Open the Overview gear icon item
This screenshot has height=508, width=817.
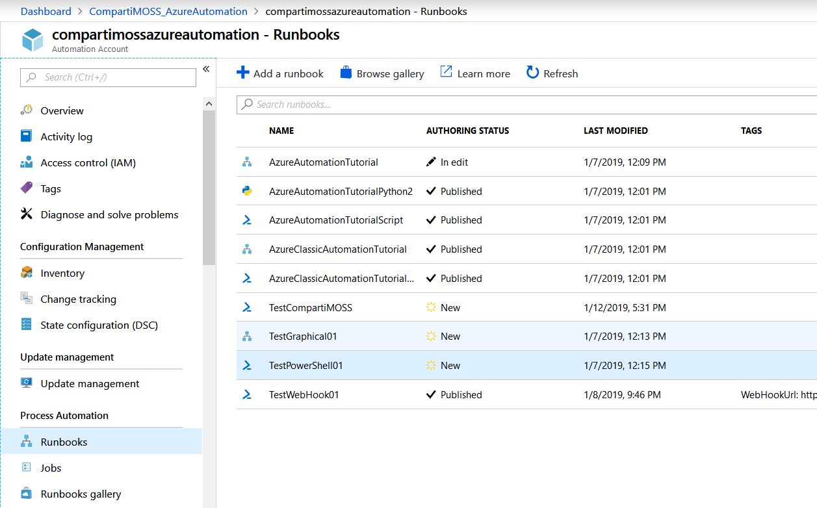coord(27,110)
